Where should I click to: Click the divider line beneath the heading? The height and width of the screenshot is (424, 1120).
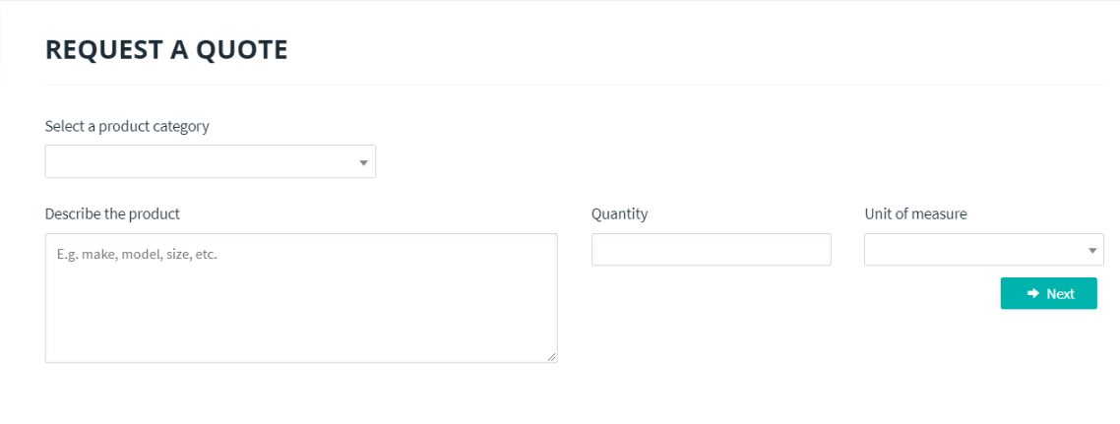point(575,85)
